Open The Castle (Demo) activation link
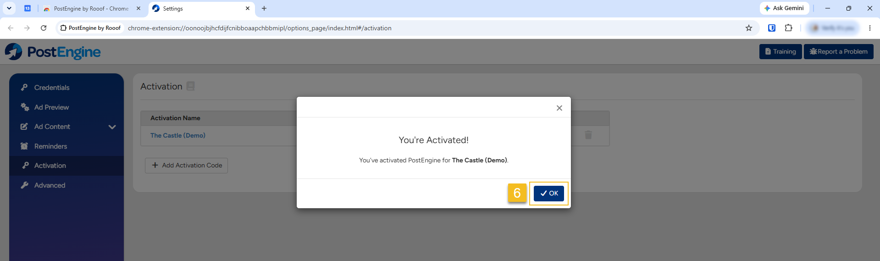This screenshot has height=261, width=880. tap(178, 136)
